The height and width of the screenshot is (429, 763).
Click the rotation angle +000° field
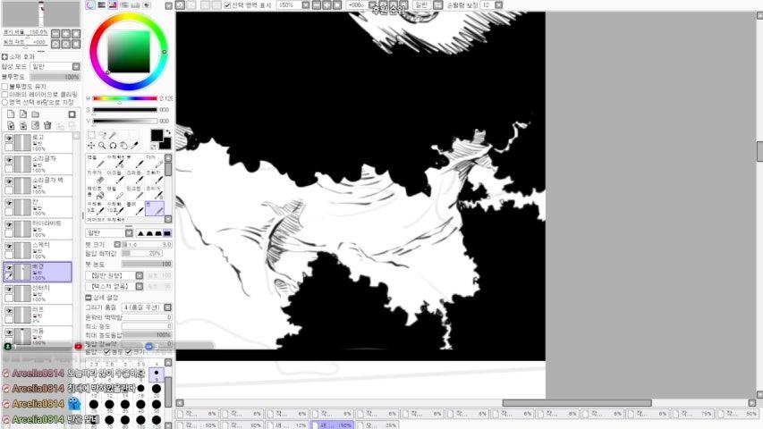pos(356,4)
